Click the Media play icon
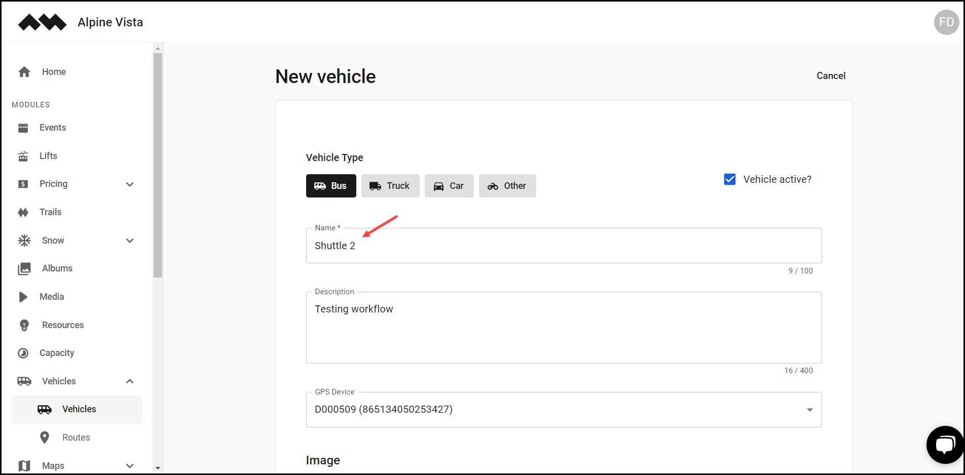This screenshot has width=965, height=475. (x=23, y=296)
